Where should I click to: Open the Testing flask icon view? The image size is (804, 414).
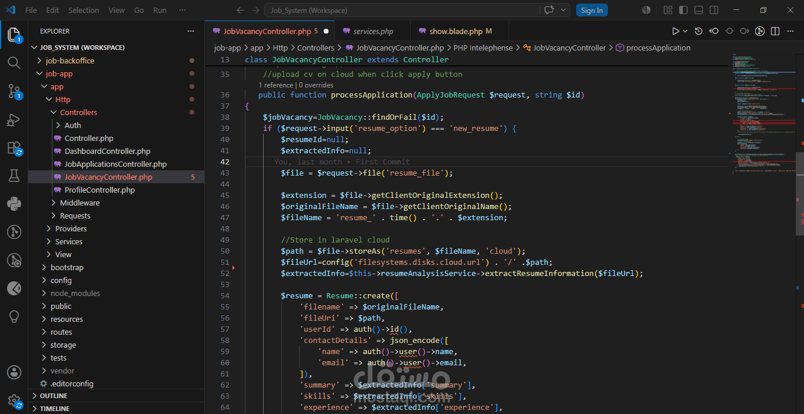click(x=14, y=176)
